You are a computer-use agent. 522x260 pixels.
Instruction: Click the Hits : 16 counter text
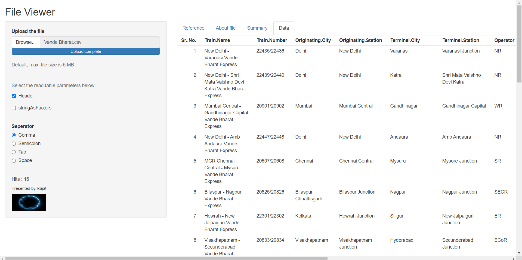pyautogui.click(x=20, y=179)
